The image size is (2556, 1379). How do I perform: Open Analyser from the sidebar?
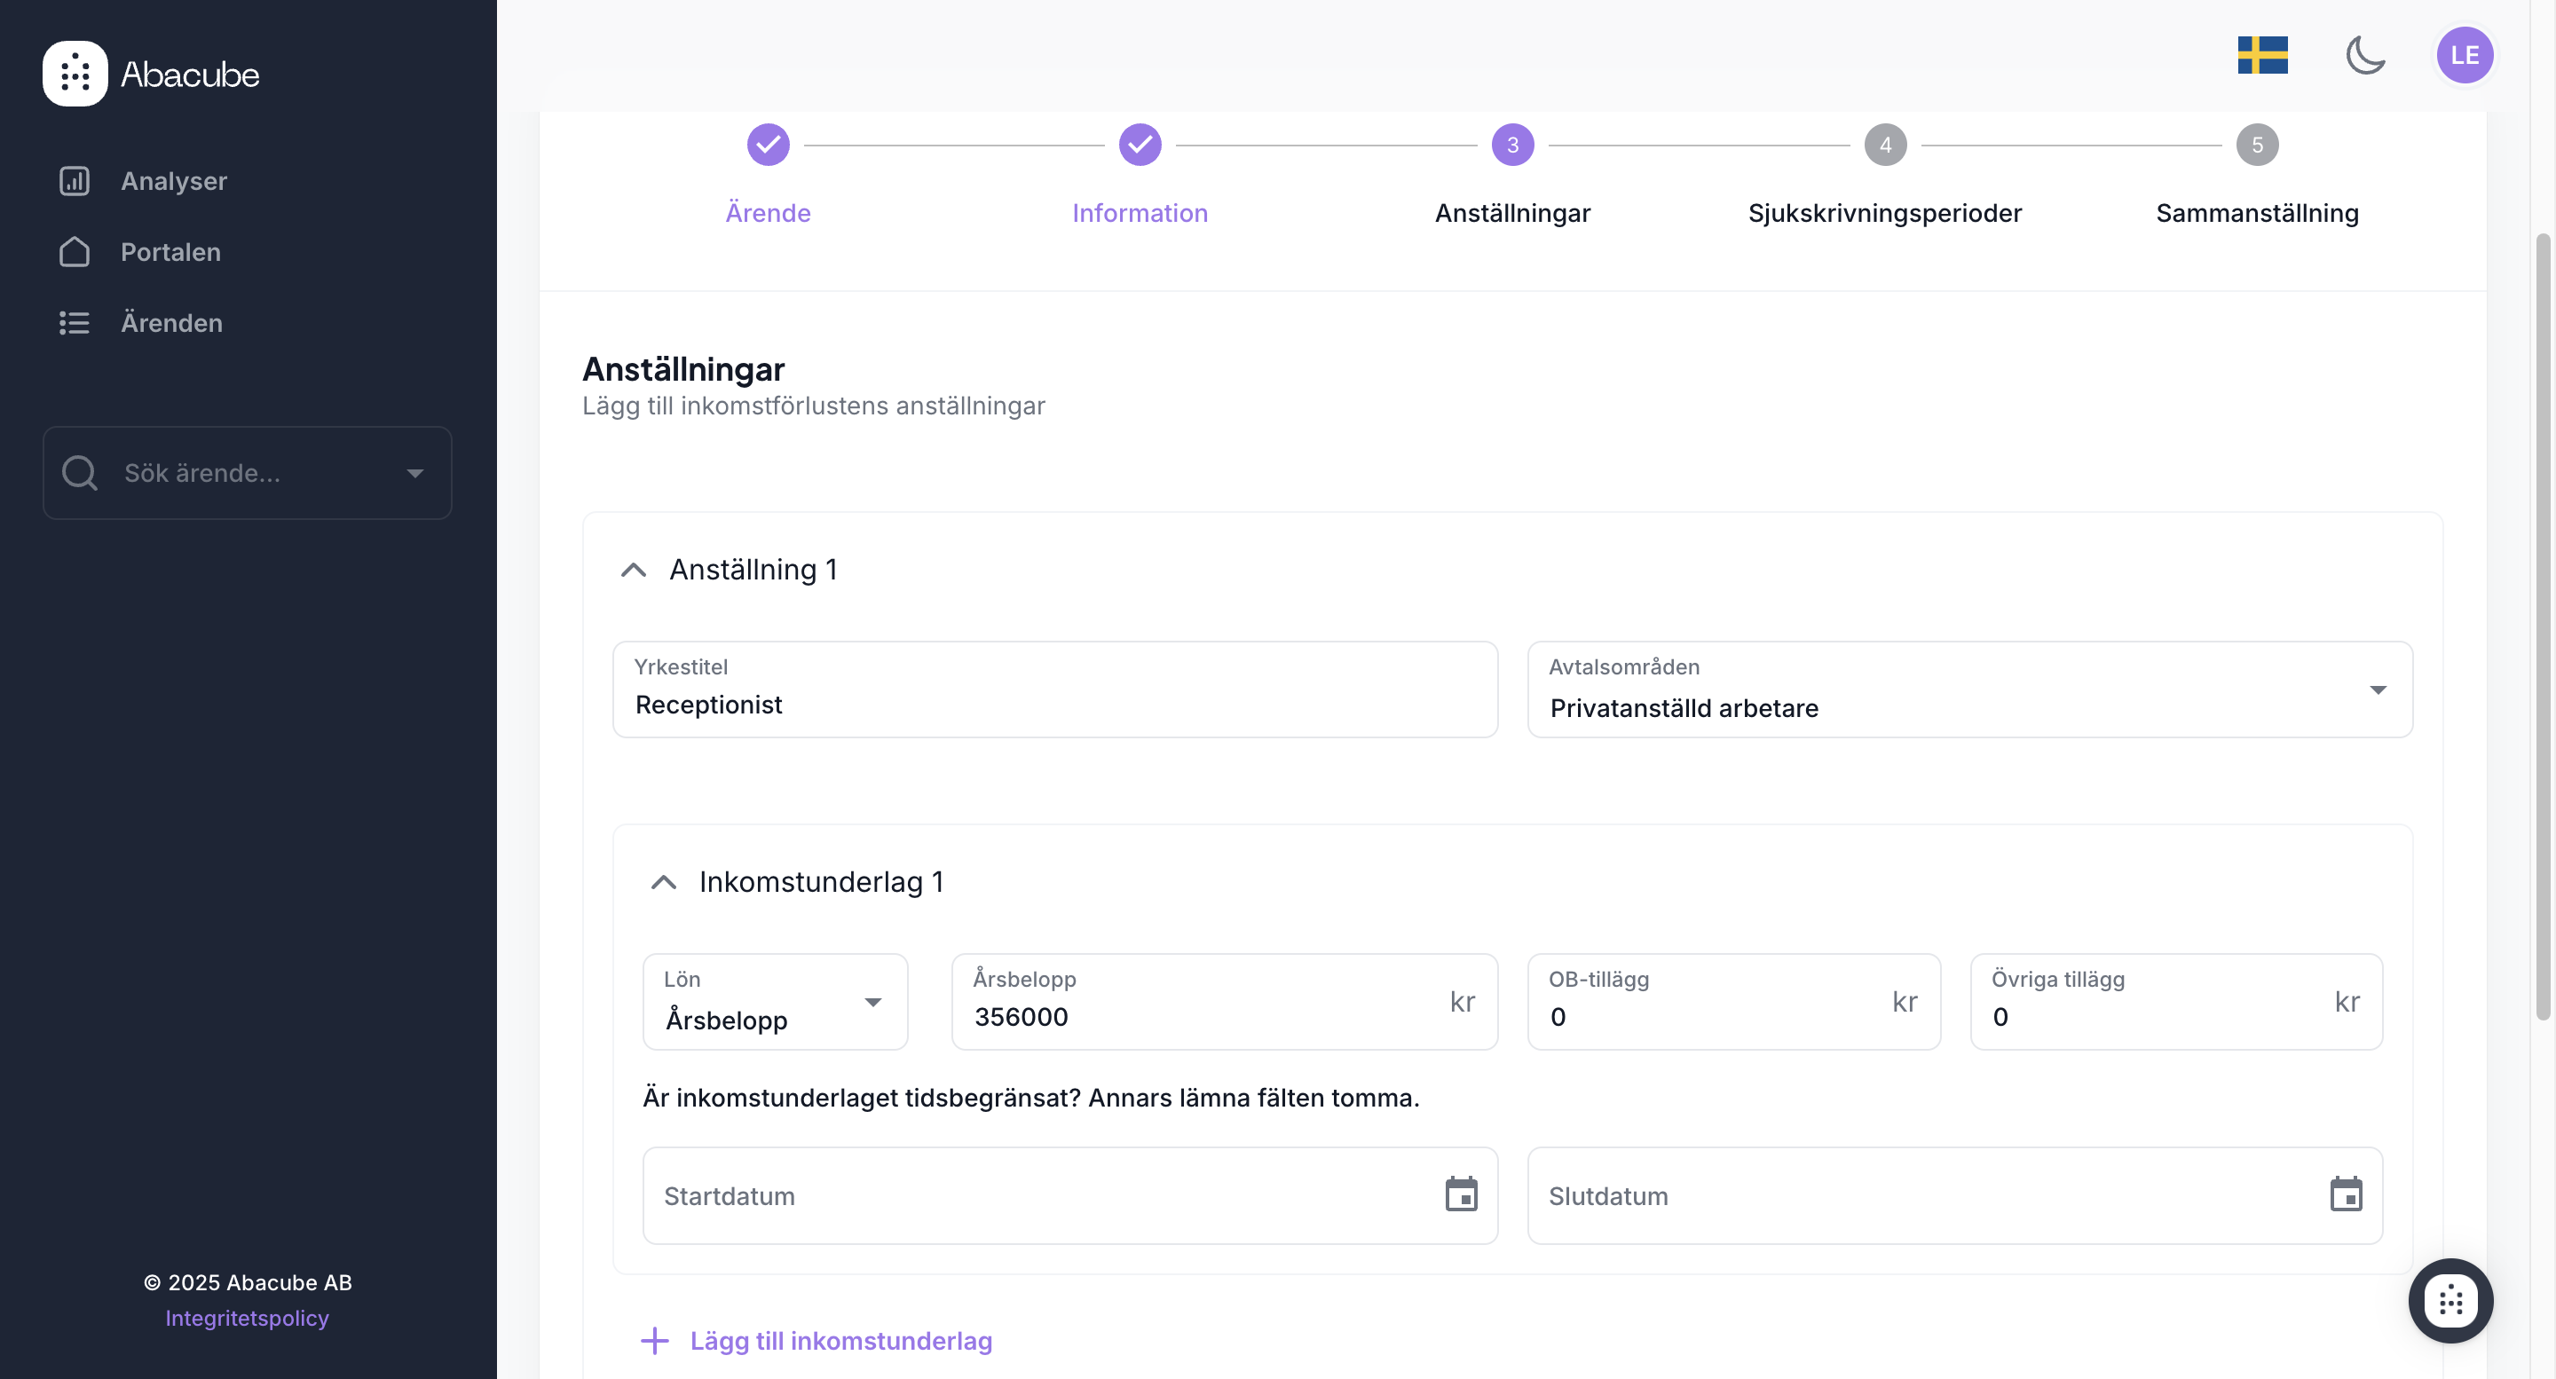[x=174, y=180]
